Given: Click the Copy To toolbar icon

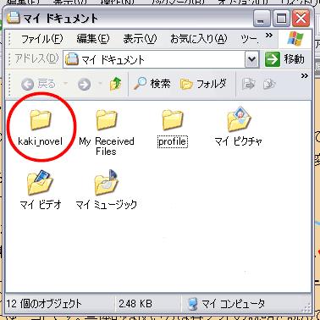Looking at the screenshot, I should pyautogui.click(x=269, y=84).
